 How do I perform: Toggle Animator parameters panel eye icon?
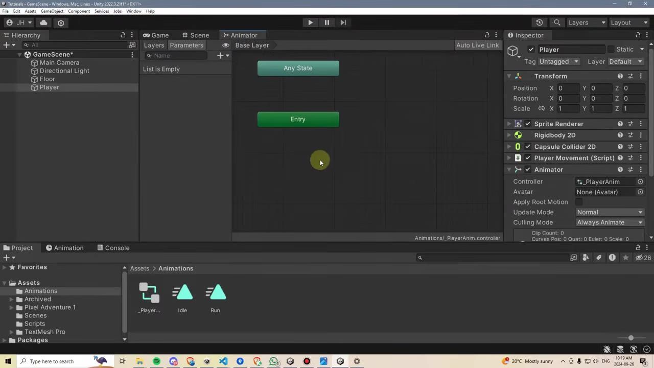point(226,45)
